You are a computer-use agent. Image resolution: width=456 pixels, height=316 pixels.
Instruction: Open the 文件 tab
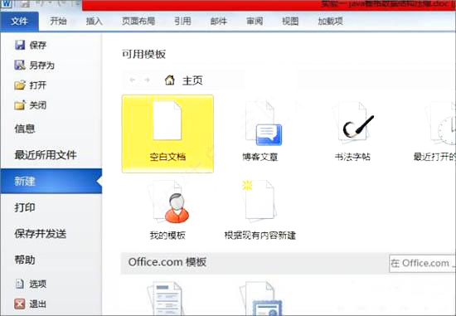click(x=19, y=22)
